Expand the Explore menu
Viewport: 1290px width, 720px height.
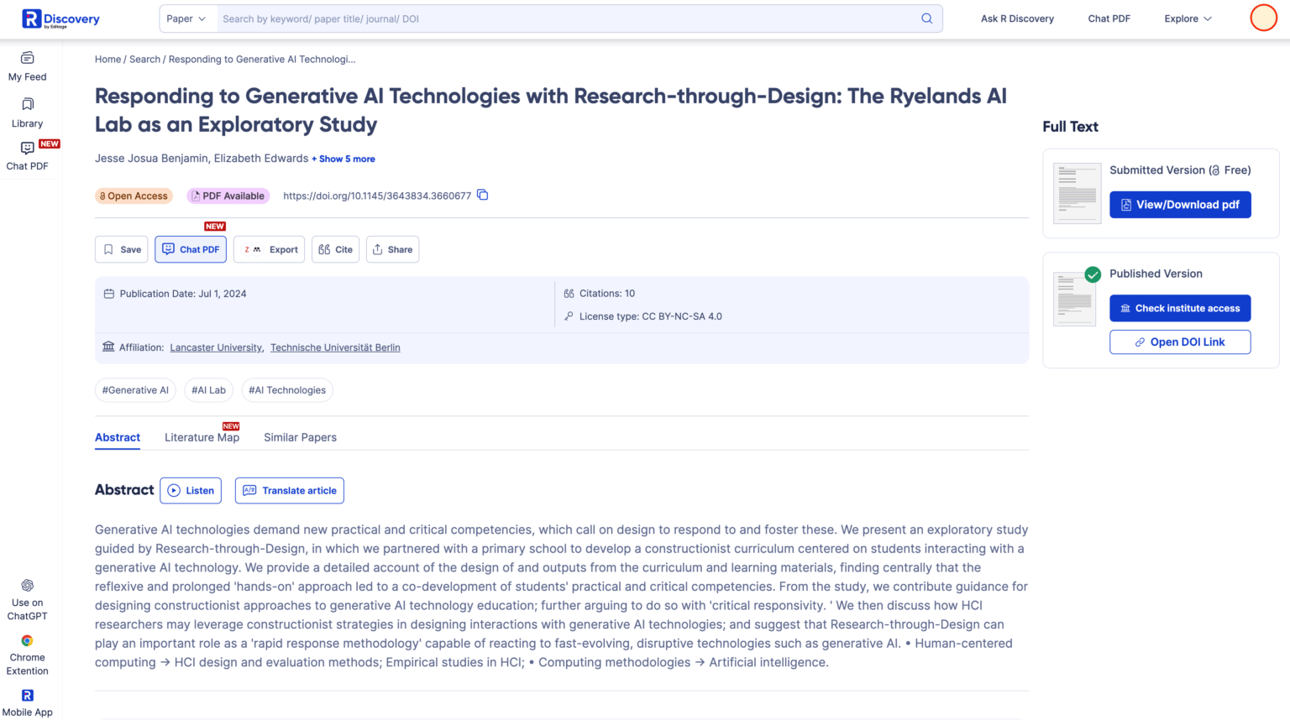1188,18
